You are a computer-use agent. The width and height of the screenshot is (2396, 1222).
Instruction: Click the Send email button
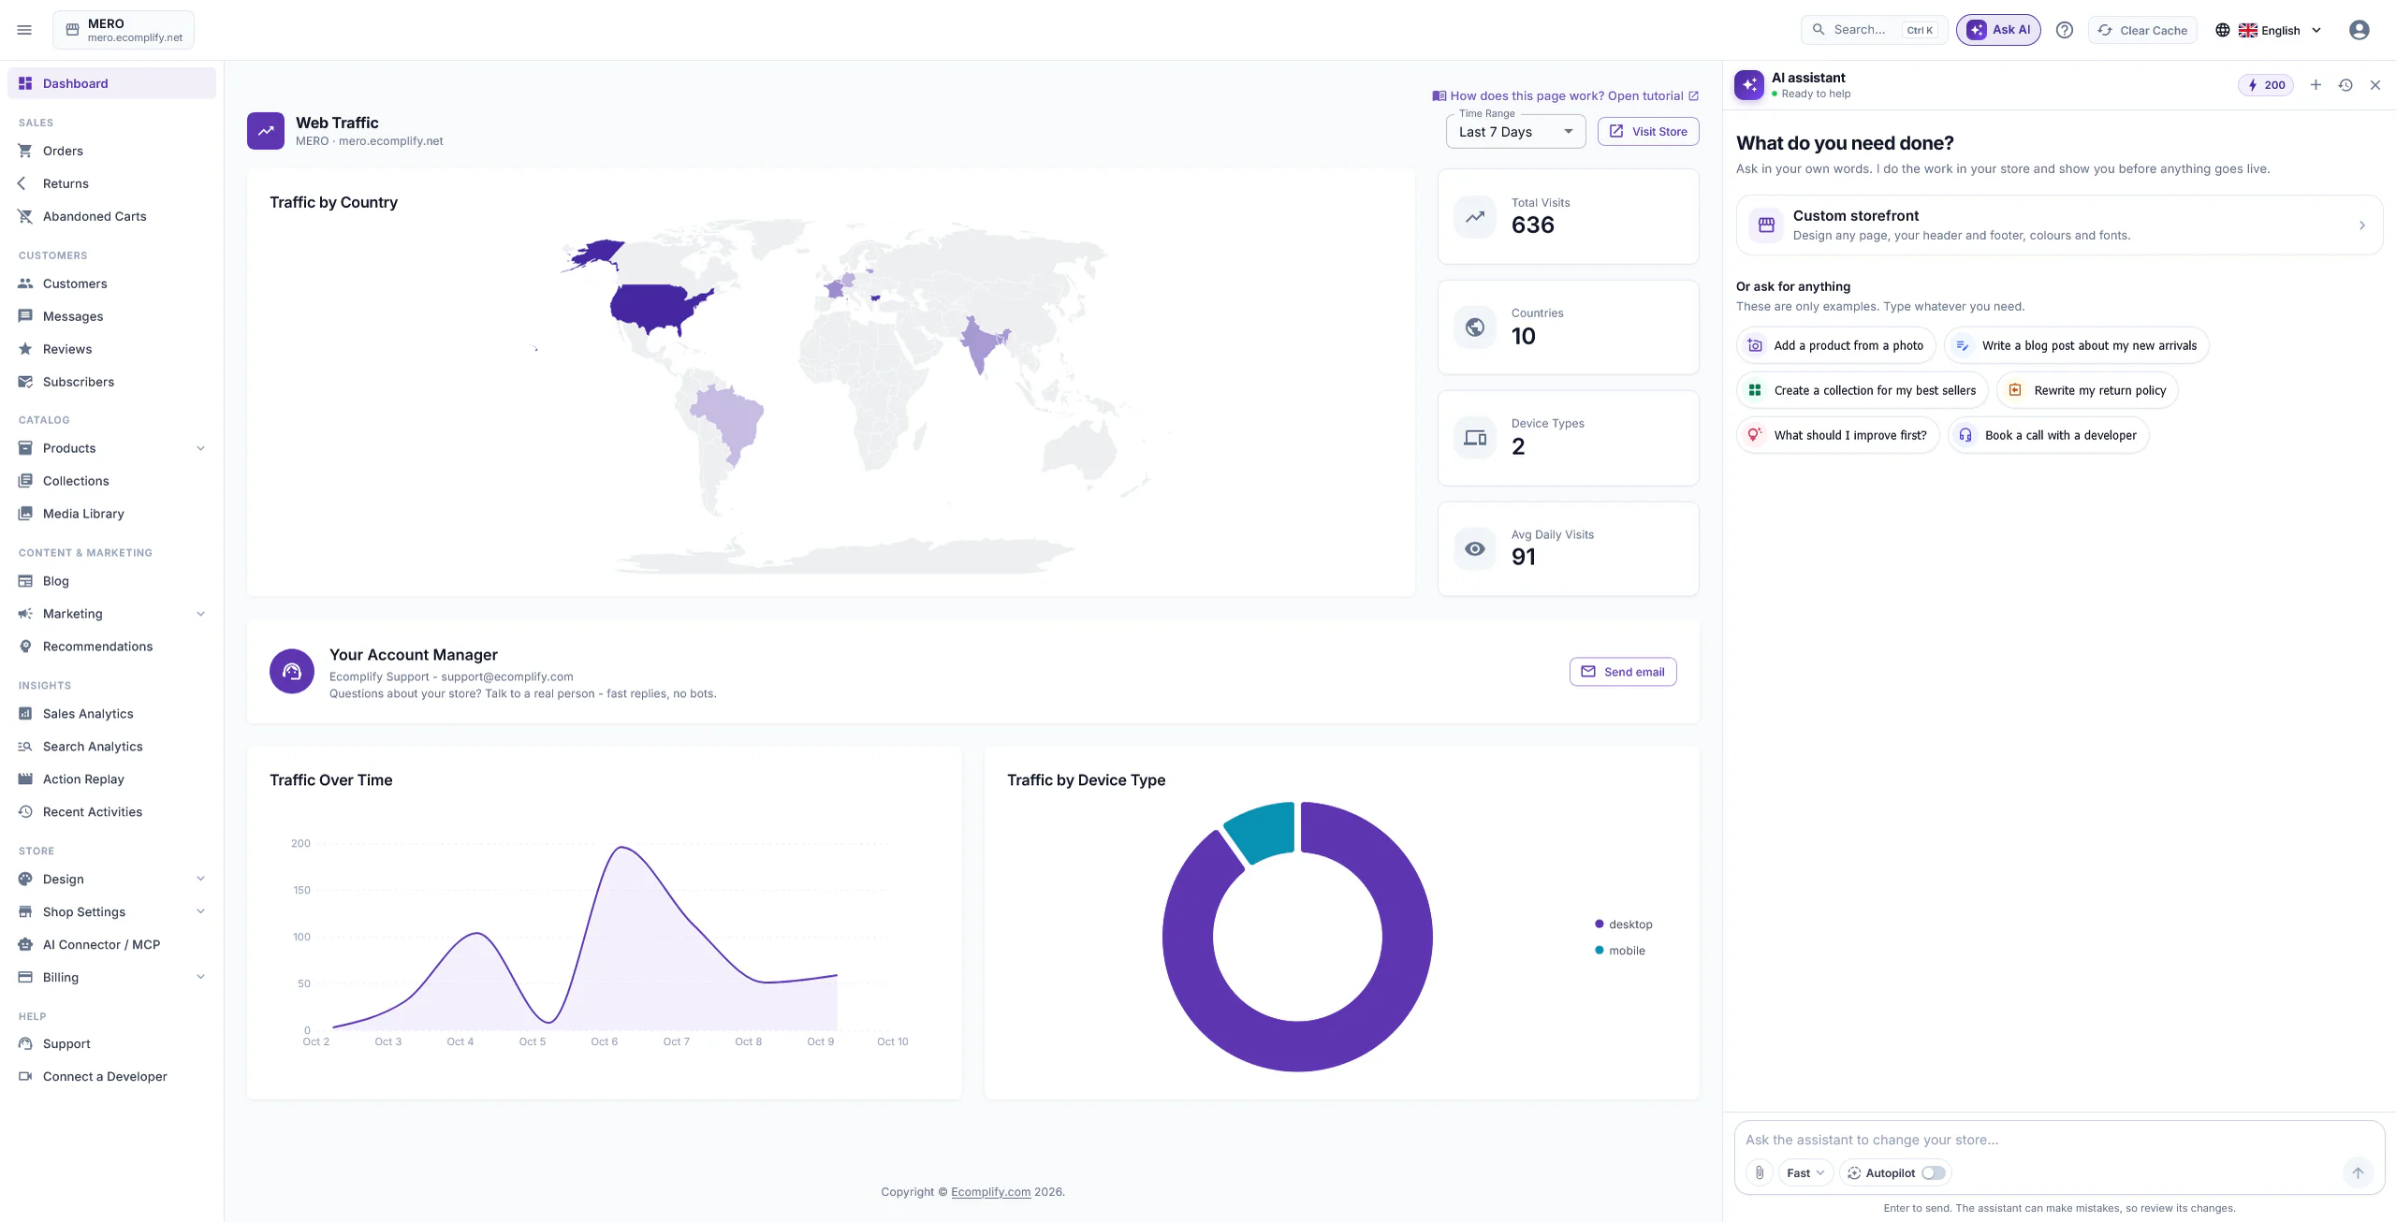click(x=1622, y=671)
